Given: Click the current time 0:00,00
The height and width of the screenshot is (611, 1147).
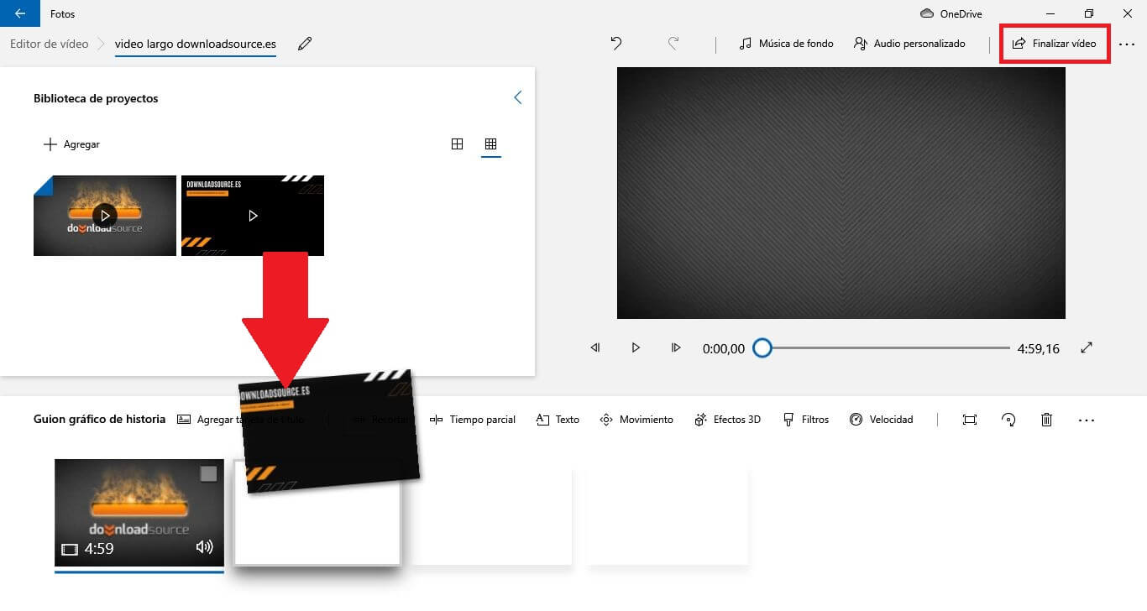Looking at the screenshot, I should [x=724, y=348].
